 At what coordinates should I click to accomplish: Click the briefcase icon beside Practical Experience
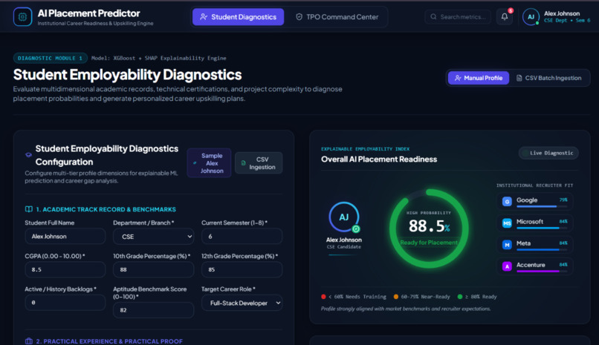point(29,341)
